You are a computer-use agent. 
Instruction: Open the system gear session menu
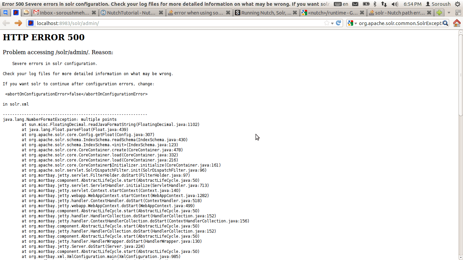coord(458,4)
